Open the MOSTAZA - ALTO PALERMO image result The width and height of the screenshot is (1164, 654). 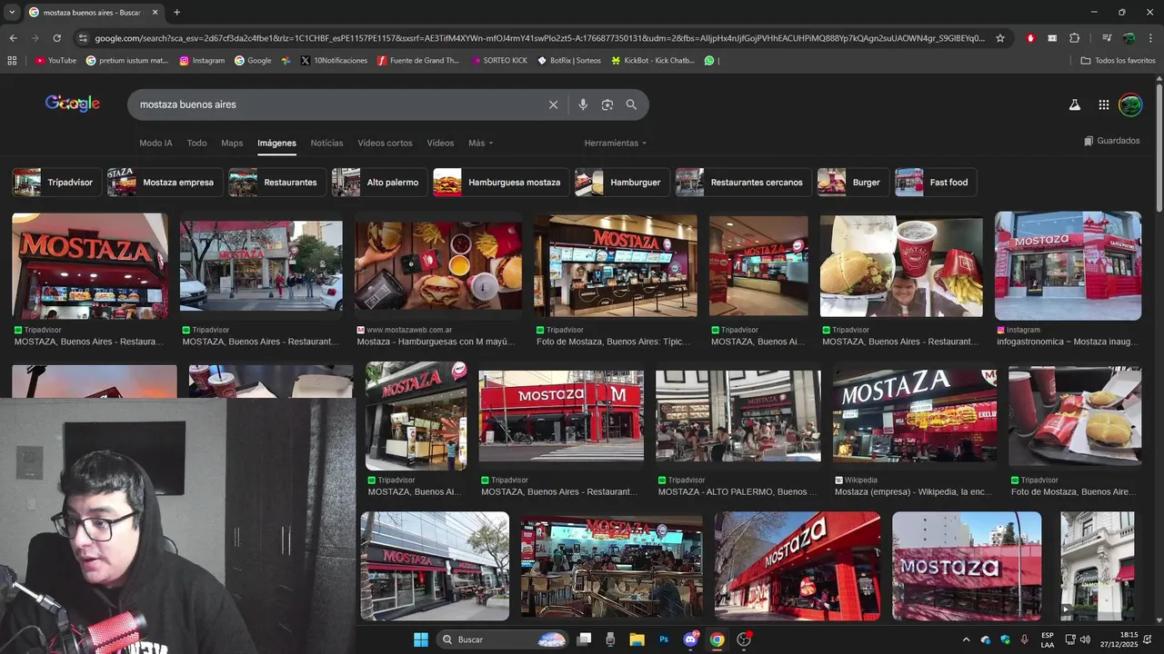pyautogui.click(x=738, y=416)
